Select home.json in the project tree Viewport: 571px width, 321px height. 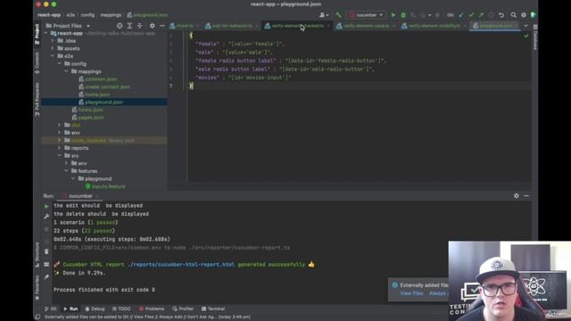point(97,95)
